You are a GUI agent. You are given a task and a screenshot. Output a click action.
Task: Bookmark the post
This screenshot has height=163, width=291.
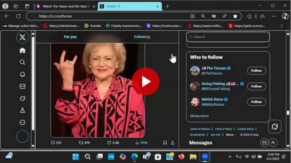pos(165,143)
